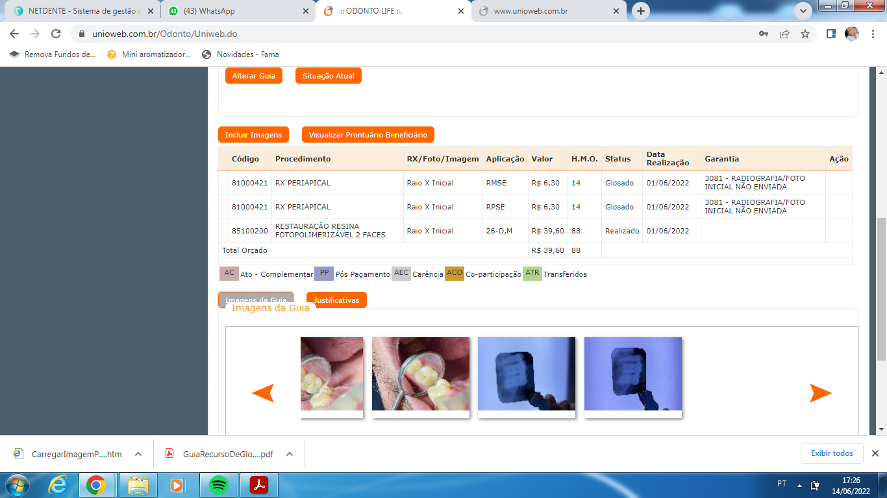Open the downloaded GuiaRecursoDeGlo....pdf file
Image resolution: width=887 pixels, height=498 pixels.
(x=221, y=454)
